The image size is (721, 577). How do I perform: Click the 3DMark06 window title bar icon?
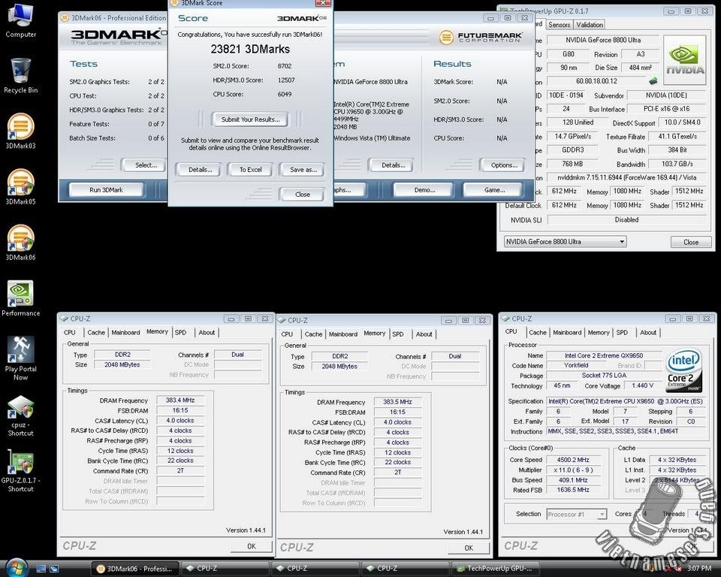[x=65, y=18]
